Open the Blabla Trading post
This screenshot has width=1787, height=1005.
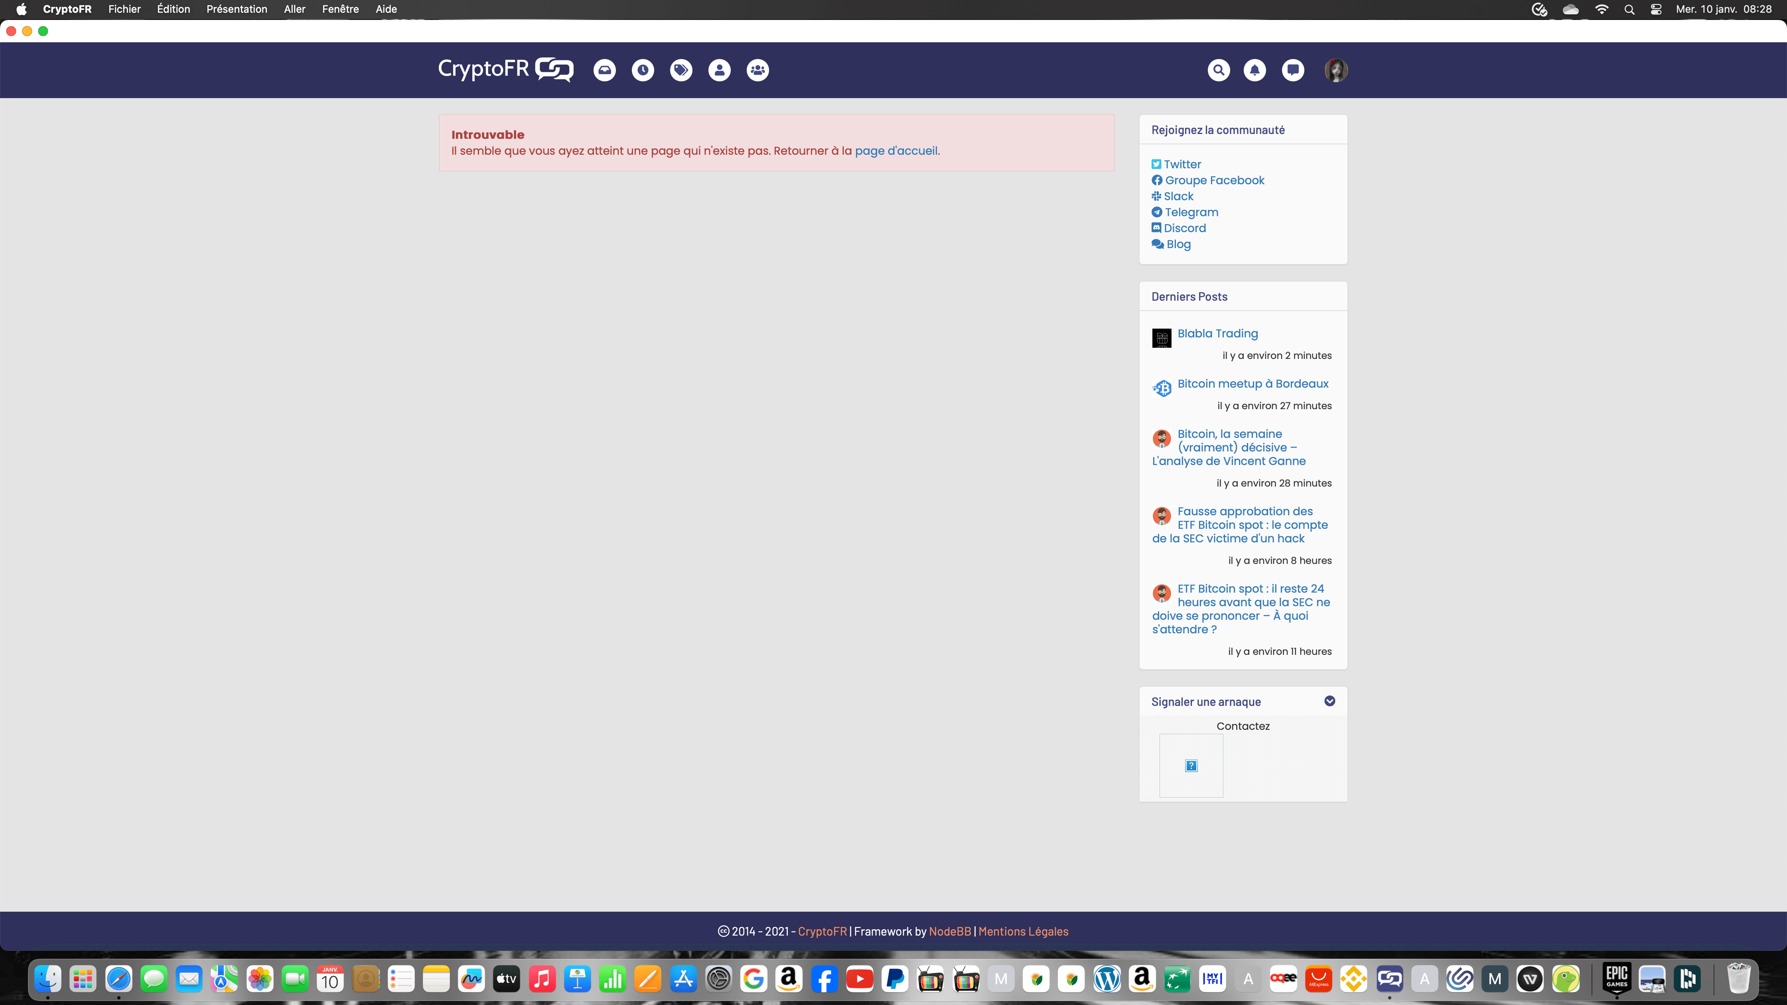(x=1217, y=334)
